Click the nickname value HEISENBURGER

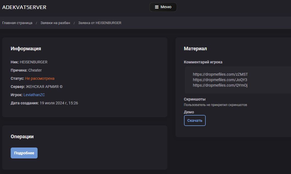[33, 62]
